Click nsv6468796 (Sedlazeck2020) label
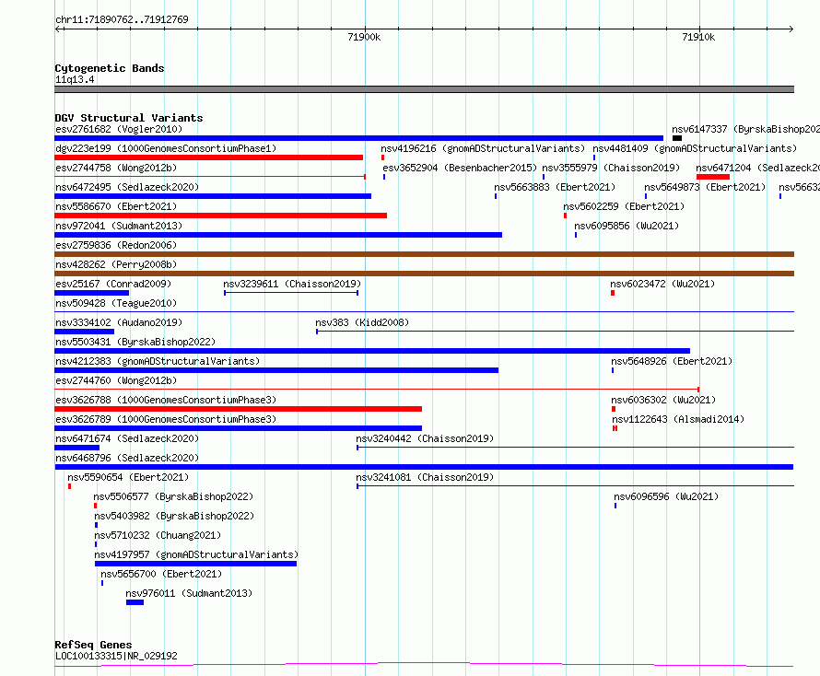 pos(127,458)
